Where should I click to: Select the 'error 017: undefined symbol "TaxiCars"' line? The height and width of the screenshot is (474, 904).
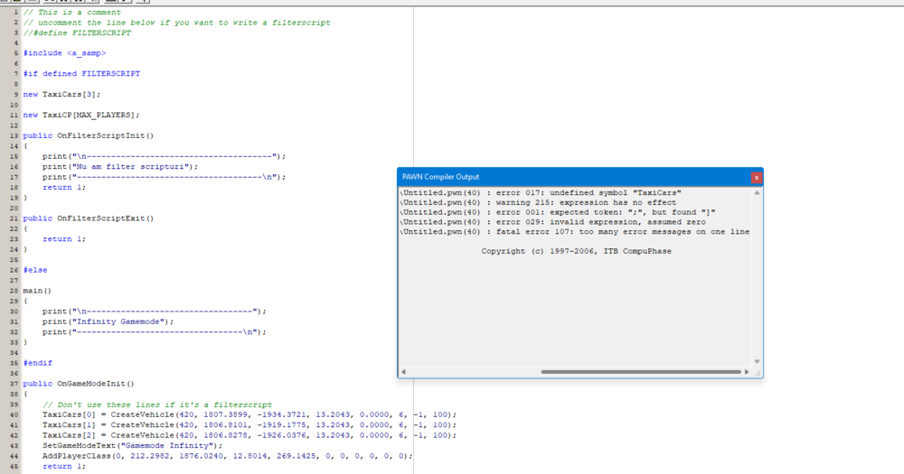(541, 193)
